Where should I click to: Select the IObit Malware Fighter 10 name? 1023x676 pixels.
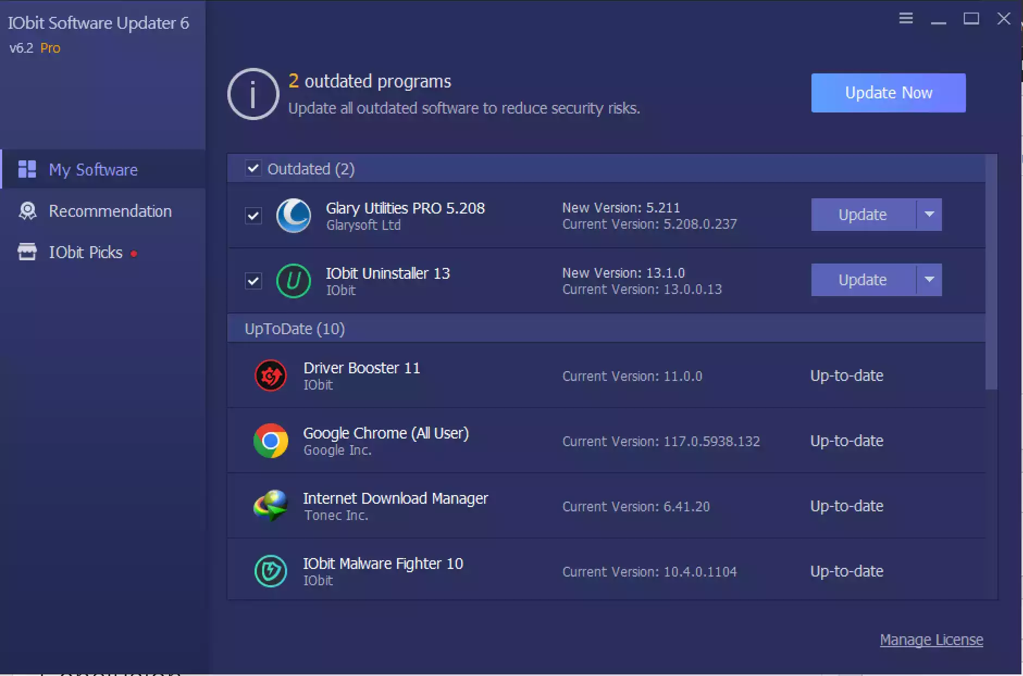383,564
